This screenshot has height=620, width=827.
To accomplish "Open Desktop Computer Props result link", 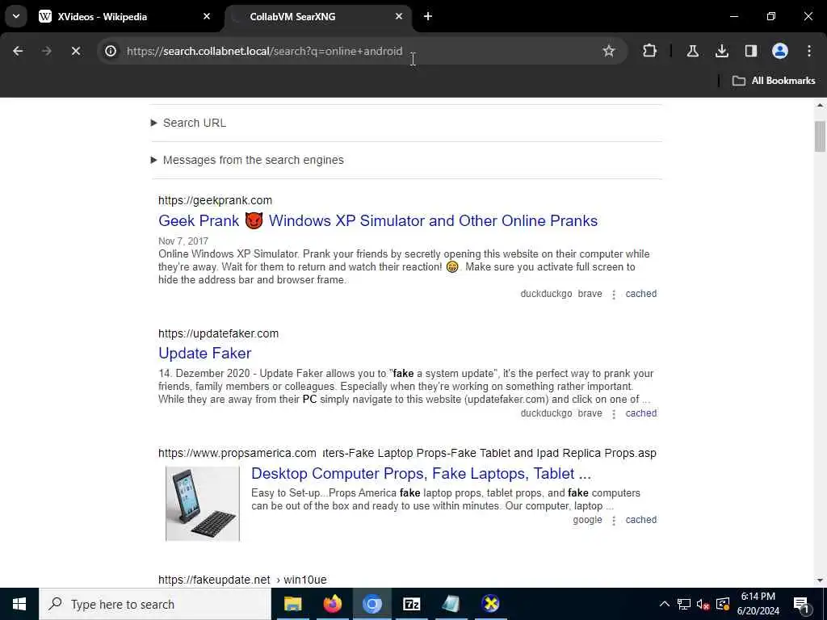I will click(421, 473).
